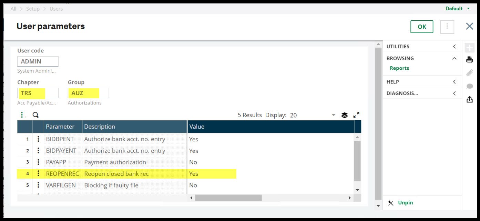Open the Display results count dropdown
The width and height of the screenshot is (480, 221).
[x=333, y=115]
